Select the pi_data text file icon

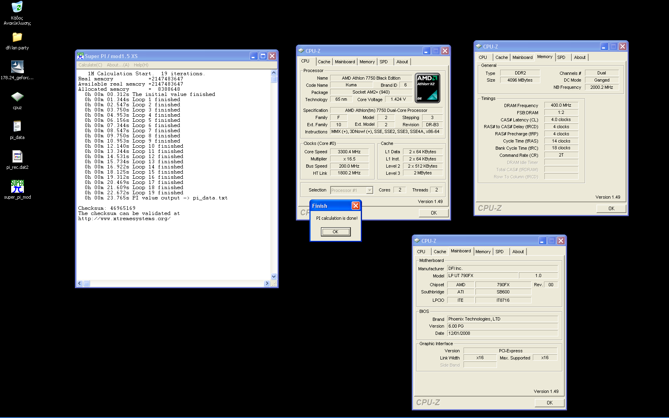pyautogui.click(x=17, y=127)
